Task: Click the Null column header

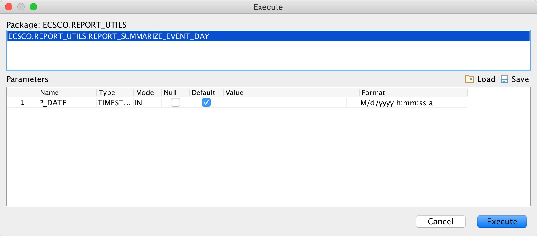Action: click(x=170, y=92)
